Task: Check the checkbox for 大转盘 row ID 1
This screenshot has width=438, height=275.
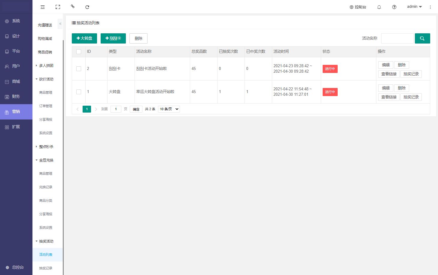Action: point(79,92)
